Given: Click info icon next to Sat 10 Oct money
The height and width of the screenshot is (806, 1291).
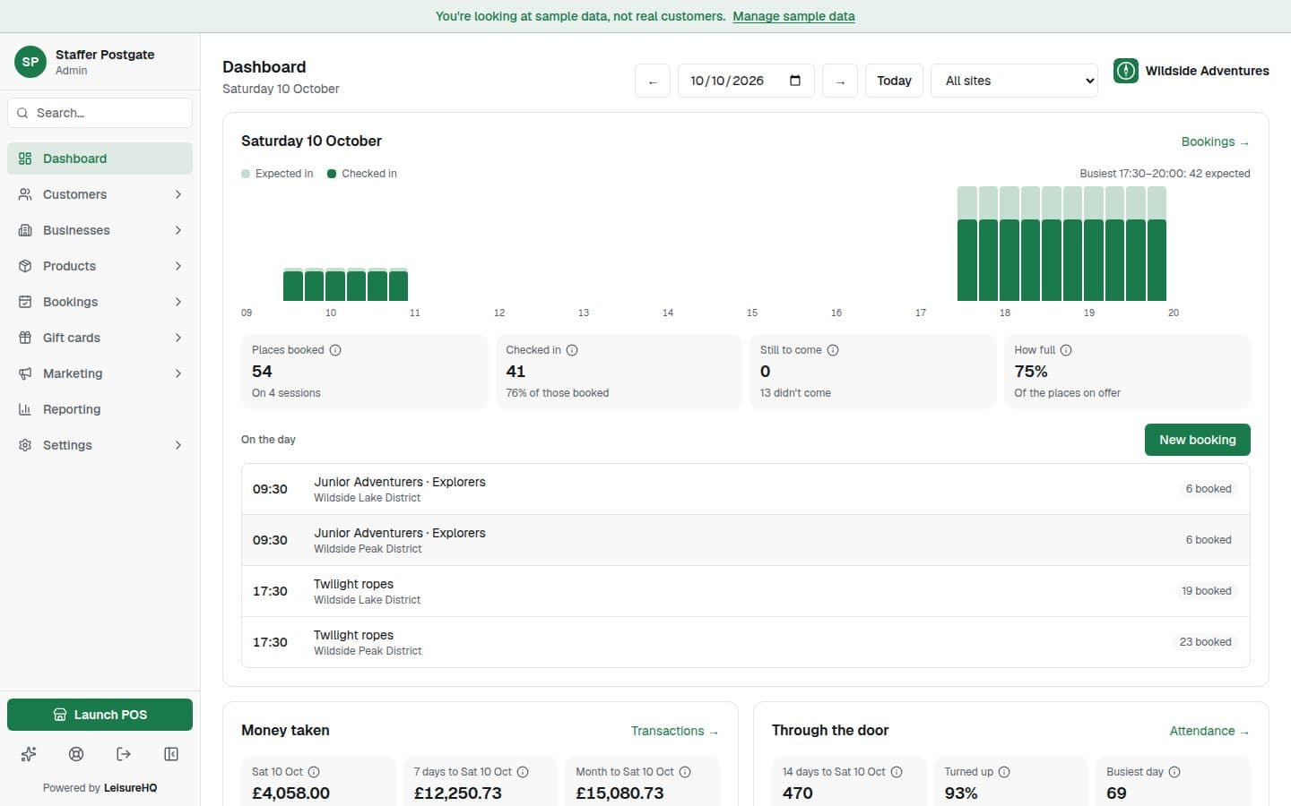Looking at the screenshot, I should tap(314, 772).
